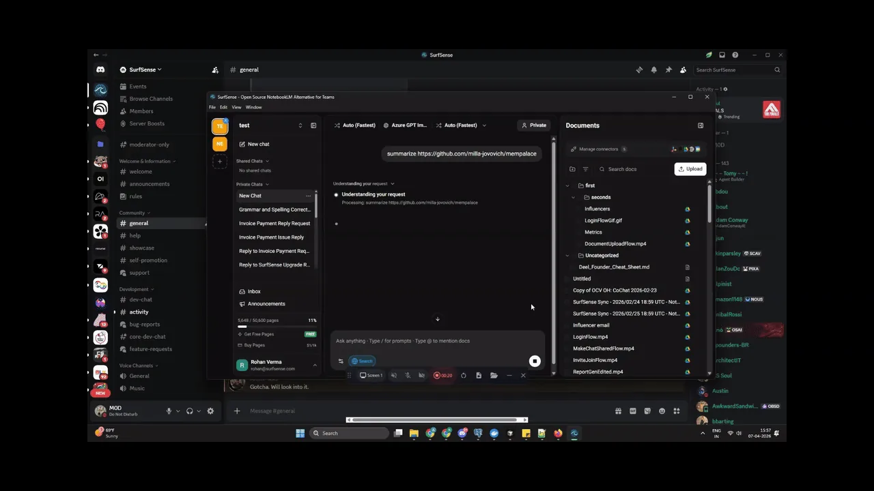The width and height of the screenshot is (874, 491).
Task: Create new folder in Documents panel
Action: click(x=572, y=169)
